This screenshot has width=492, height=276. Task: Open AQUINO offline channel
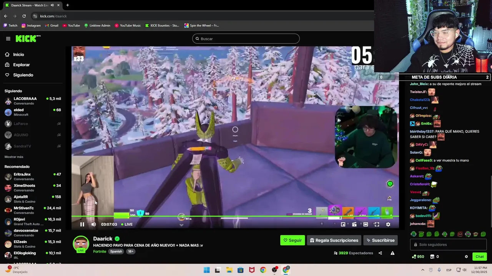(x=33, y=135)
